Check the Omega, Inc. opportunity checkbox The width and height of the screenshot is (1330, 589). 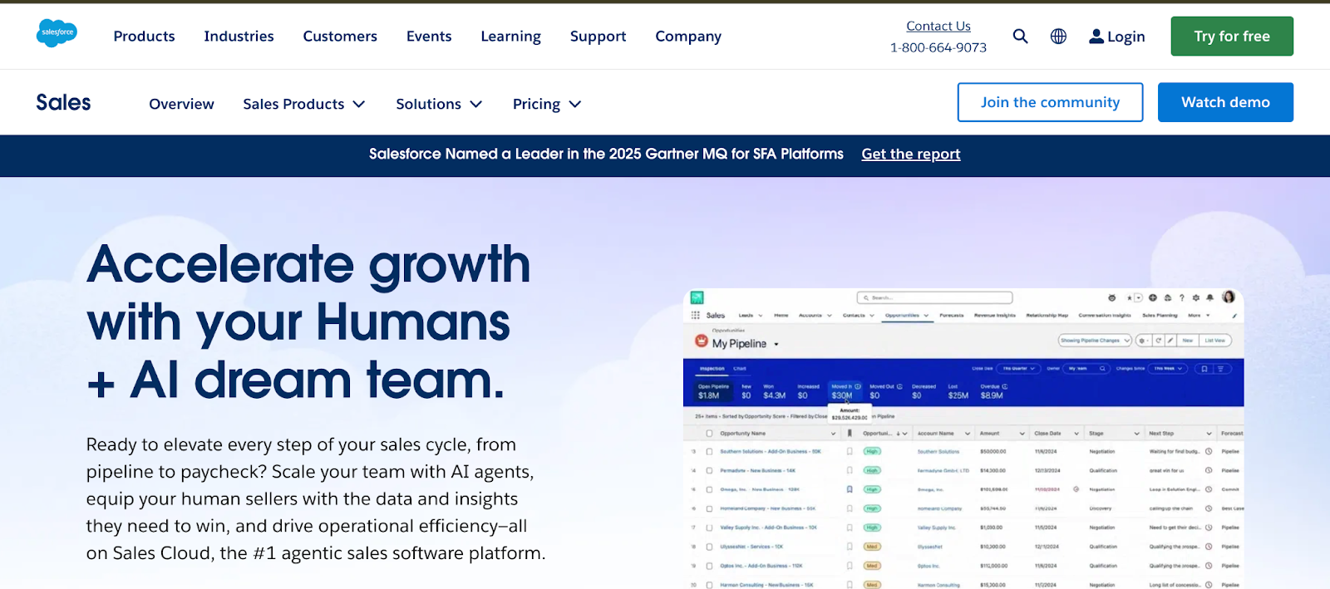tap(709, 489)
